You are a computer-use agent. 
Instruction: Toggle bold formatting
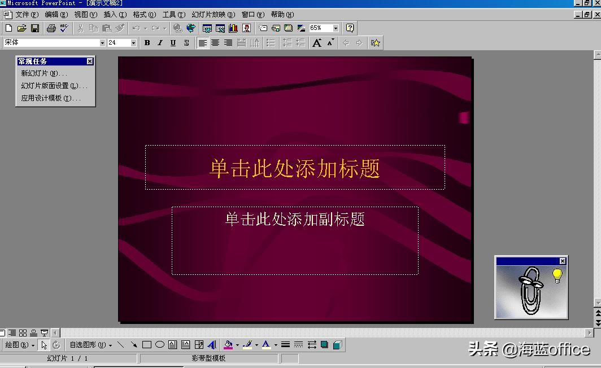[x=147, y=42]
